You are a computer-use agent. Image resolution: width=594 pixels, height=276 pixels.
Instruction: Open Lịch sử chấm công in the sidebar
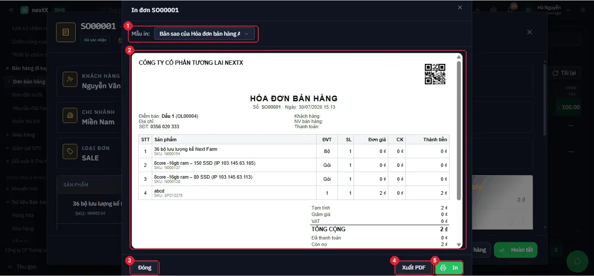click(x=29, y=28)
